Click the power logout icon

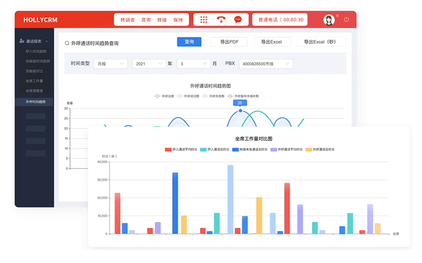tap(347, 19)
